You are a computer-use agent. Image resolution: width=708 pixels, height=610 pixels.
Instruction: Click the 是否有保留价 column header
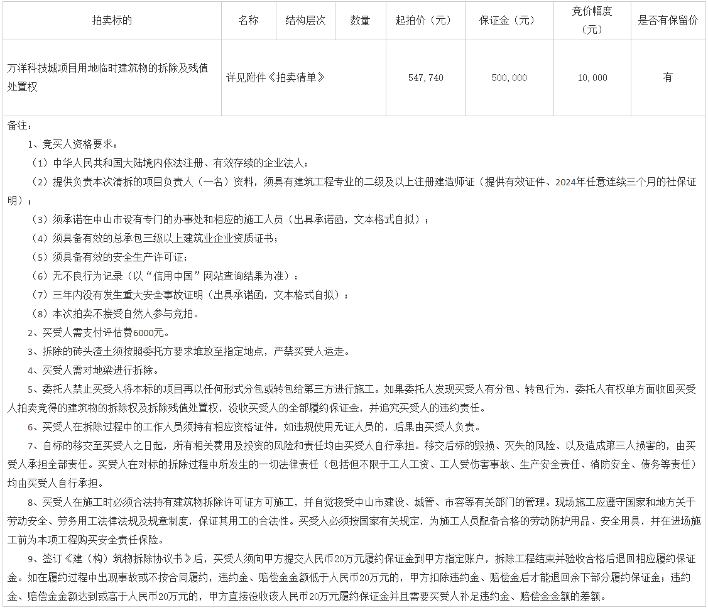(668, 20)
